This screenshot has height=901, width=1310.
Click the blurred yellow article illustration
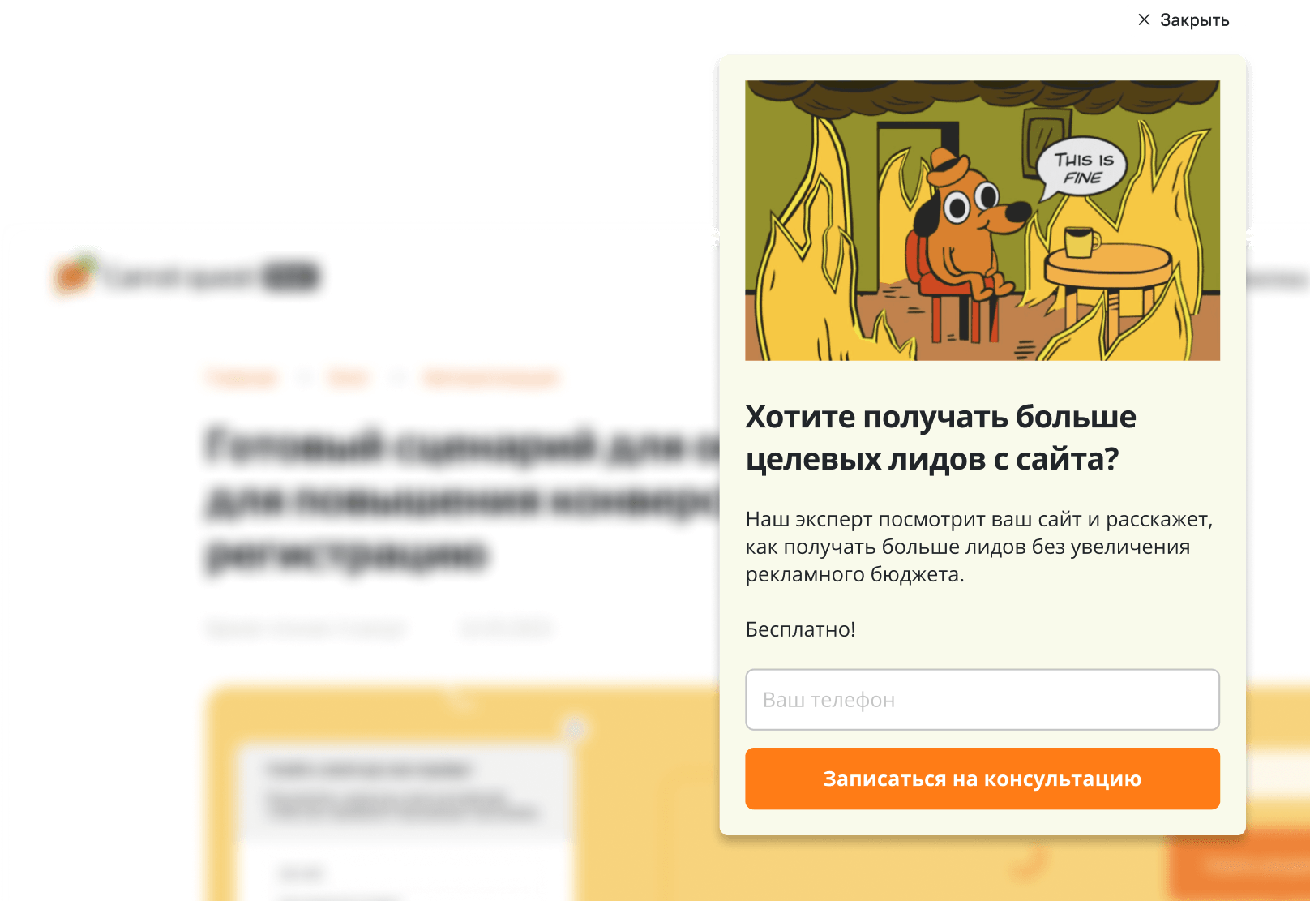[462, 795]
